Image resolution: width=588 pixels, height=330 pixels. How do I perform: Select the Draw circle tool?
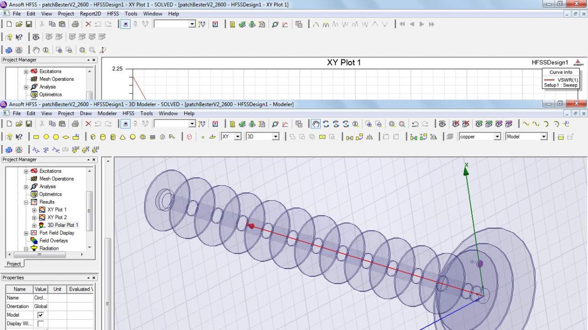point(46,137)
